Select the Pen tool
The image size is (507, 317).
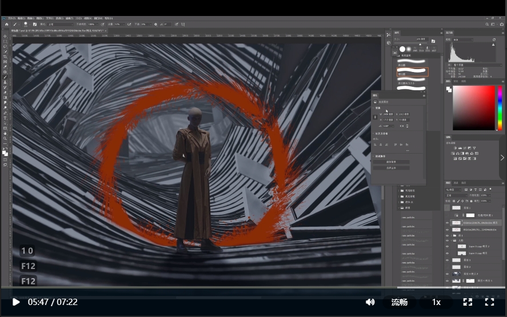(5, 113)
